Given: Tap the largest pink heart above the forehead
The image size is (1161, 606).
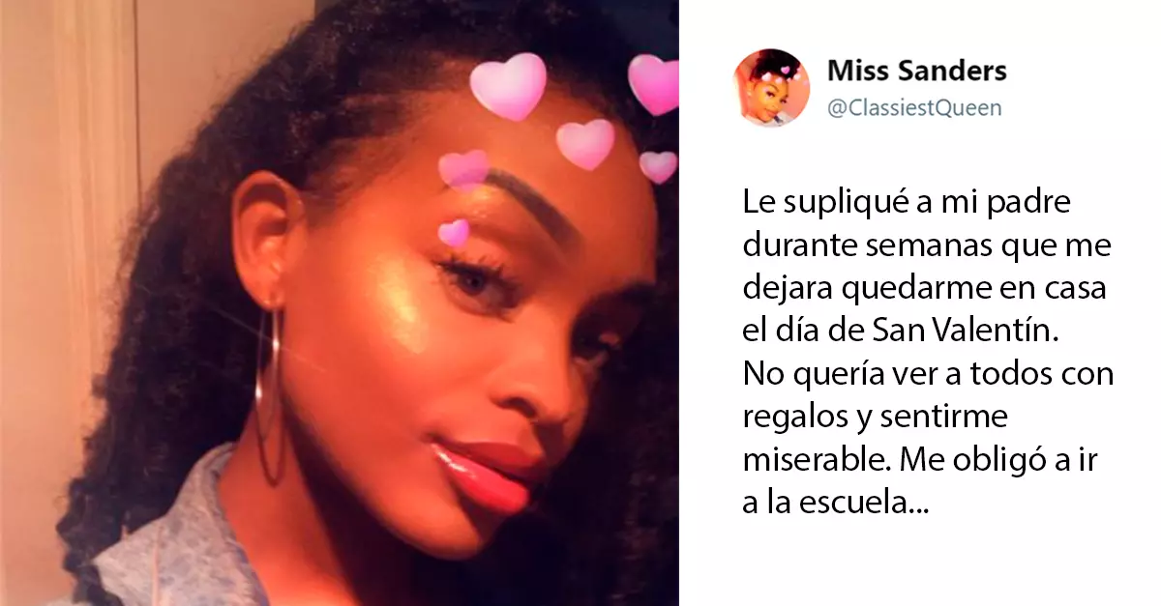Looking at the screenshot, I should [508, 86].
